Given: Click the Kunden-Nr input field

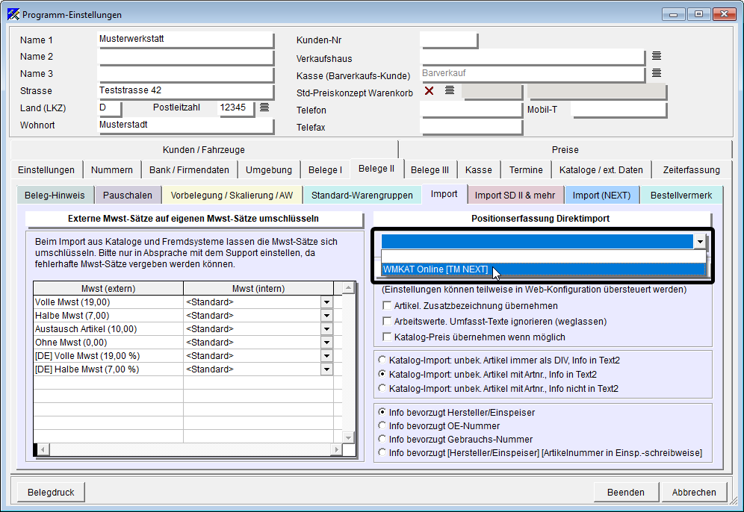Looking at the screenshot, I should tap(449, 40).
